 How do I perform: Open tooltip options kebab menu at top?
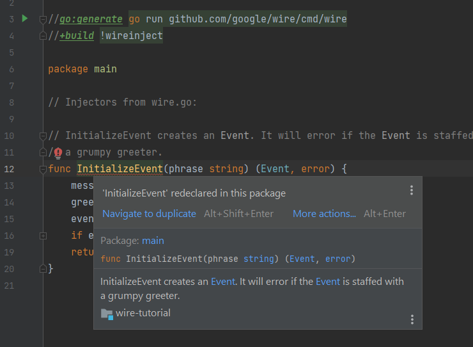click(412, 190)
